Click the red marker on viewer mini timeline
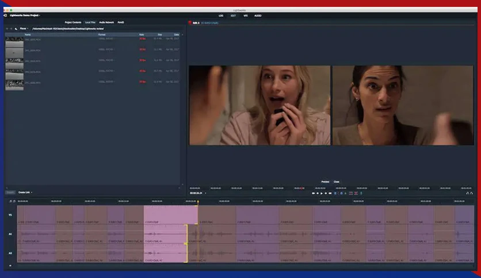Image resolution: width=481 pixels, height=278 pixels. (x=301, y=188)
